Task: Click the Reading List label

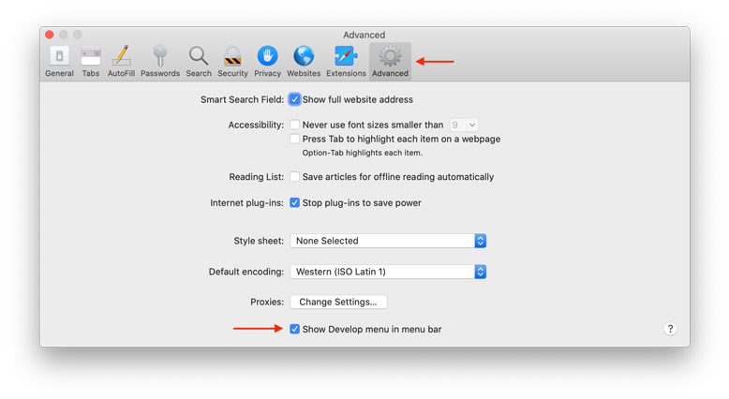Action: click(256, 177)
